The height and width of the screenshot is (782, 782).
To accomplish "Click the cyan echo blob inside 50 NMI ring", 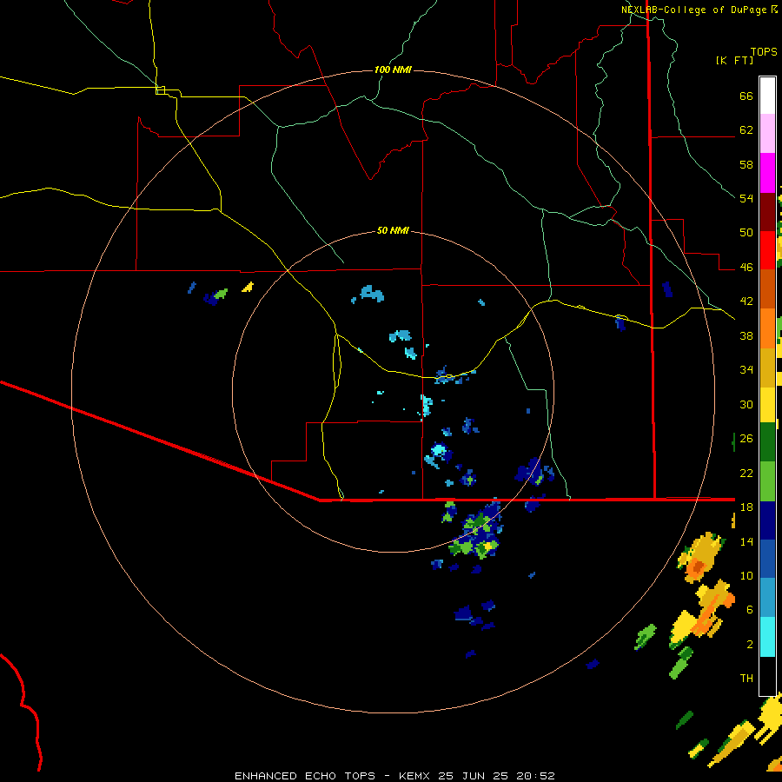I will (439, 451).
